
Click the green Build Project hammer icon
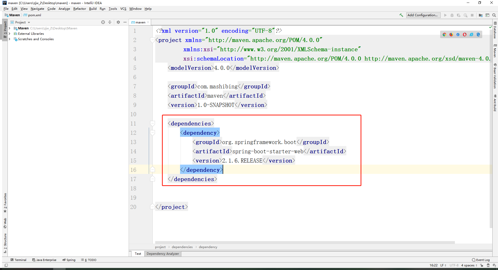pos(401,15)
